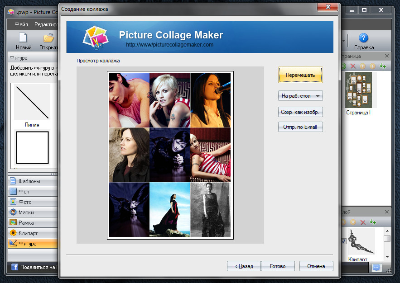Select the rectangle shape in Фигура panel
Screen dimensions: 400x283
[x=32, y=148]
